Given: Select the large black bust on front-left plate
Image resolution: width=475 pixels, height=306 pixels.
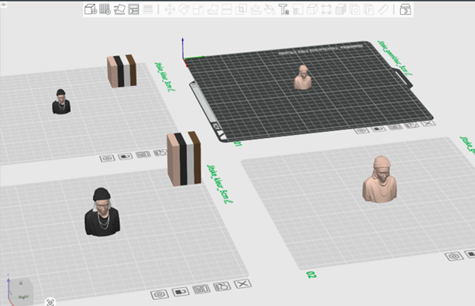Looking at the screenshot, I should click(102, 212).
